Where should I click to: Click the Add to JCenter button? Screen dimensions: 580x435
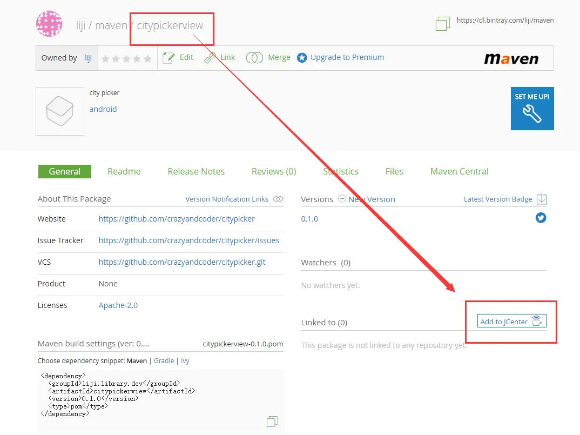[x=511, y=321]
